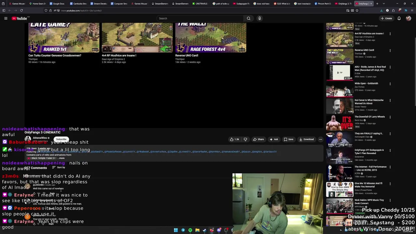Like the video with thumbs up
Image resolution: width=416 pixels, height=234 pixels.
tap(235, 139)
